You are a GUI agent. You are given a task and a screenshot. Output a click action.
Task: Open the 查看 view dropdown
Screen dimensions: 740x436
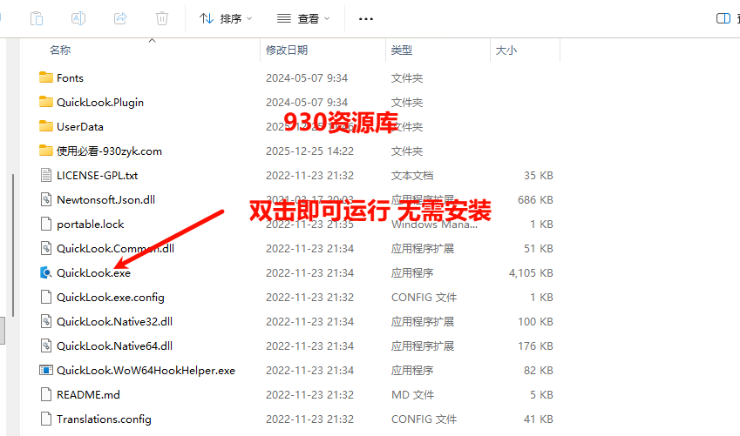303,19
